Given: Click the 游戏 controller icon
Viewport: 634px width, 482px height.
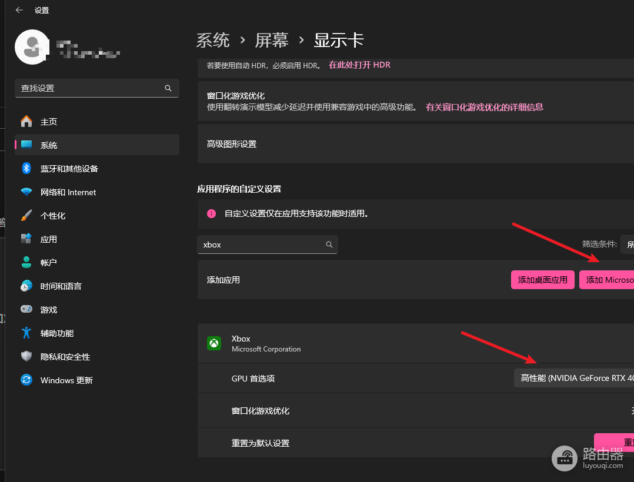Looking at the screenshot, I should pyautogui.click(x=26, y=310).
